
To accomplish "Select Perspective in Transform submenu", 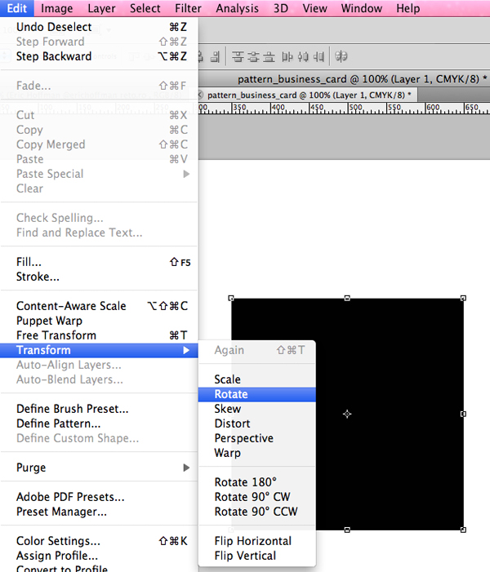I will tap(257, 438).
